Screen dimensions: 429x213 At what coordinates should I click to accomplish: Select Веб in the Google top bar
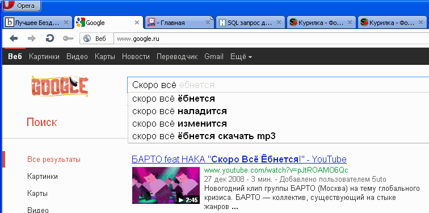point(15,57)
